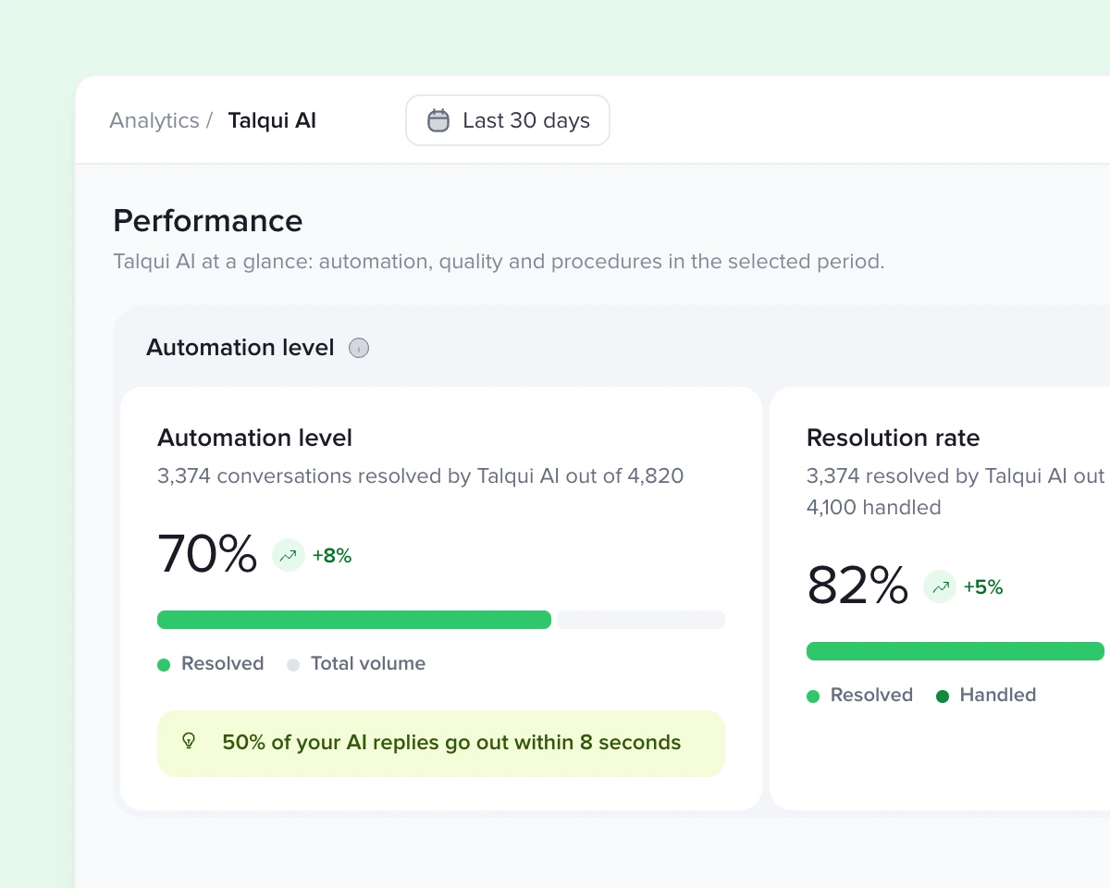Click the 82% resolution value

857,586
